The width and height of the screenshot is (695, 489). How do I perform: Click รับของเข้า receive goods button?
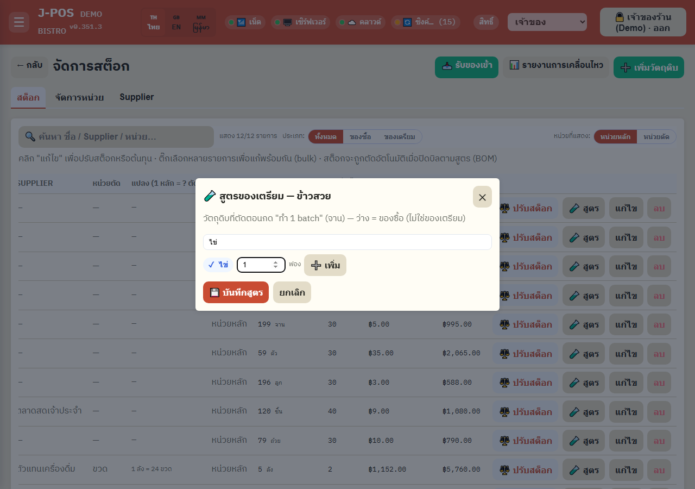(x=466, y=67)
